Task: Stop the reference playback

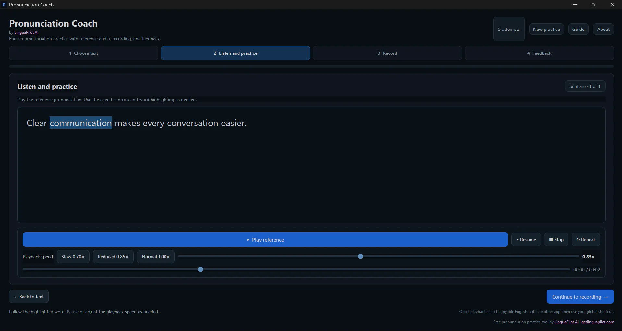Action: pyautogui.click(x=556, y=240)
